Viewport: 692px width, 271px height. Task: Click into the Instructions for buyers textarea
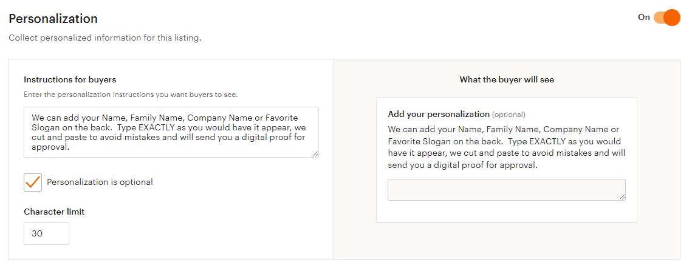point(171,132)
